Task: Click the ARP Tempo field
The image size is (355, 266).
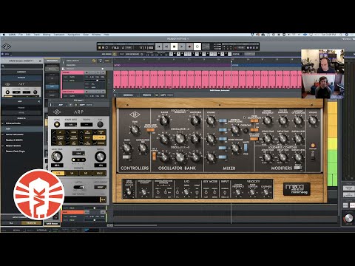Action: pyautogui.click(x=87, y=125)
